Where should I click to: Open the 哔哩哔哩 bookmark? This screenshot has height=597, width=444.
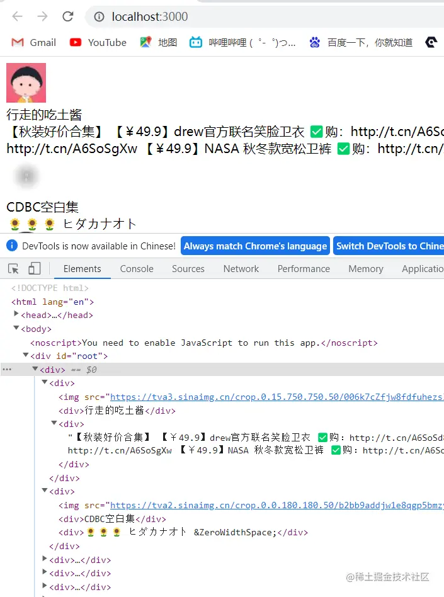(242, 43)
